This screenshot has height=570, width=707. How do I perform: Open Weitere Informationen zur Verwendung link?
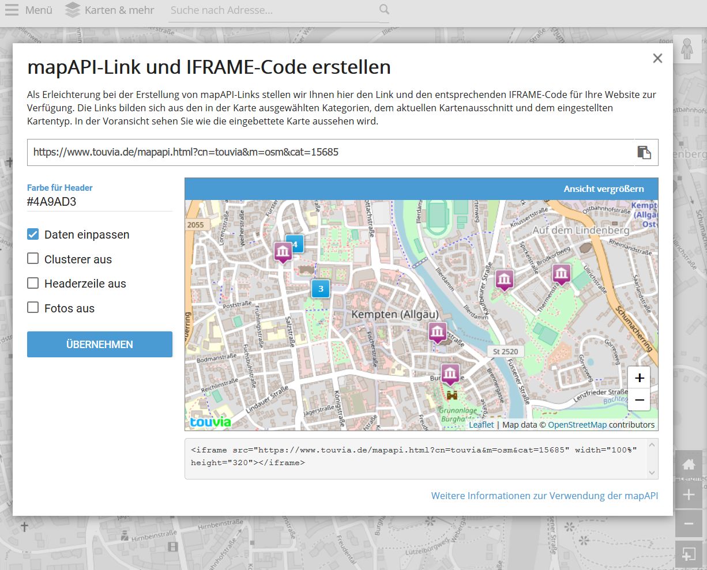pos(544,496)
